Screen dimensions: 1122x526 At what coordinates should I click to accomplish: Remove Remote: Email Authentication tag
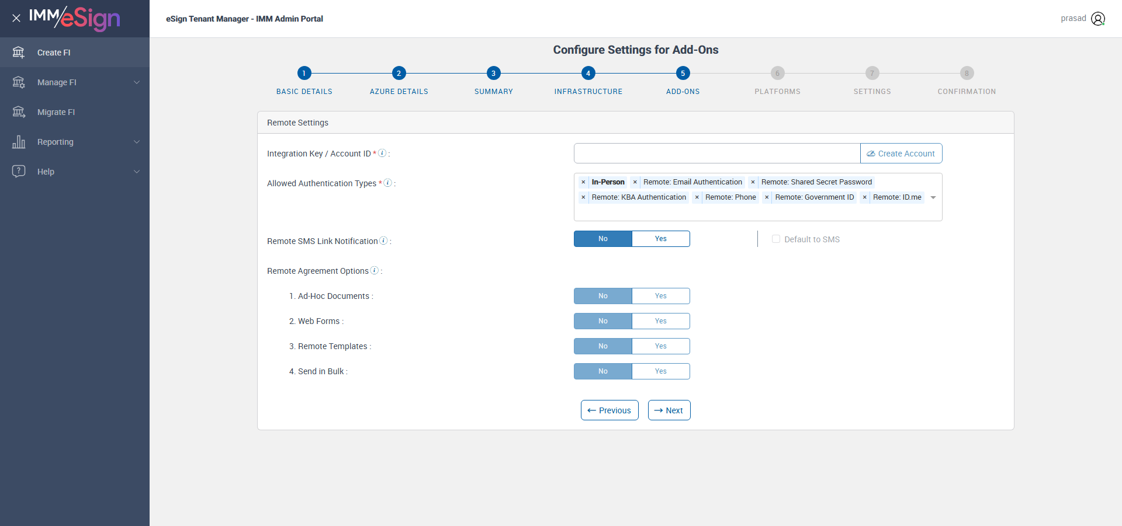click(x=635, y=182)
